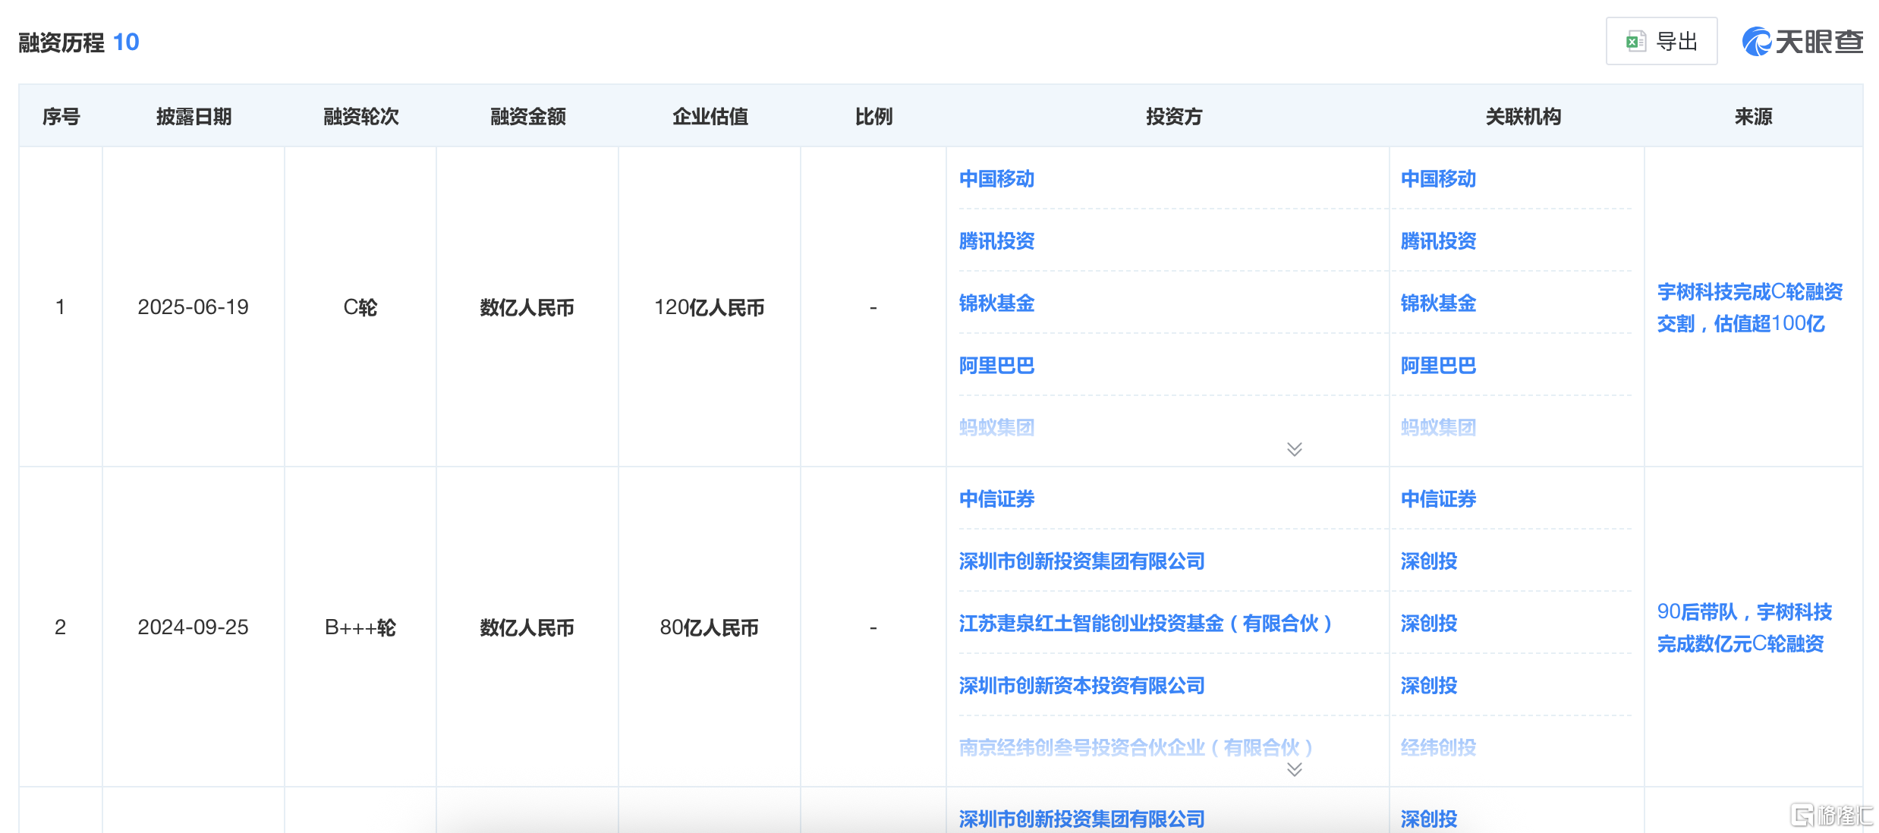Screen dimensions: 1879x833
Task: Expand investor list for 2025-06-19 C轮 row
Action: coord(1295,449)
